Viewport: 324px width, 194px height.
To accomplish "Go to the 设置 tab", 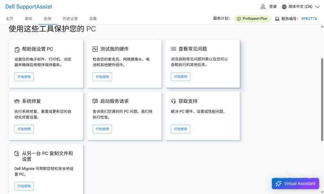I will click(93, 19).
